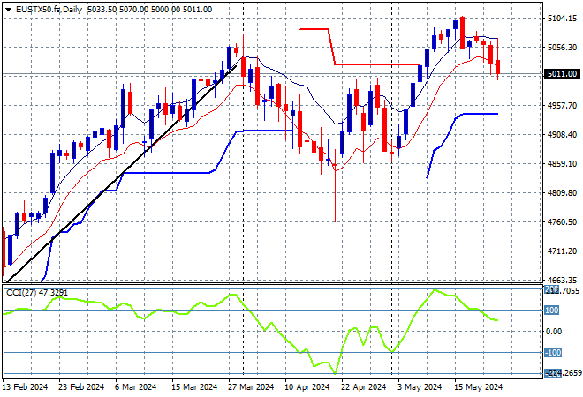
Task: Click the 5011.00 current price label
Action: pos(562,74)
